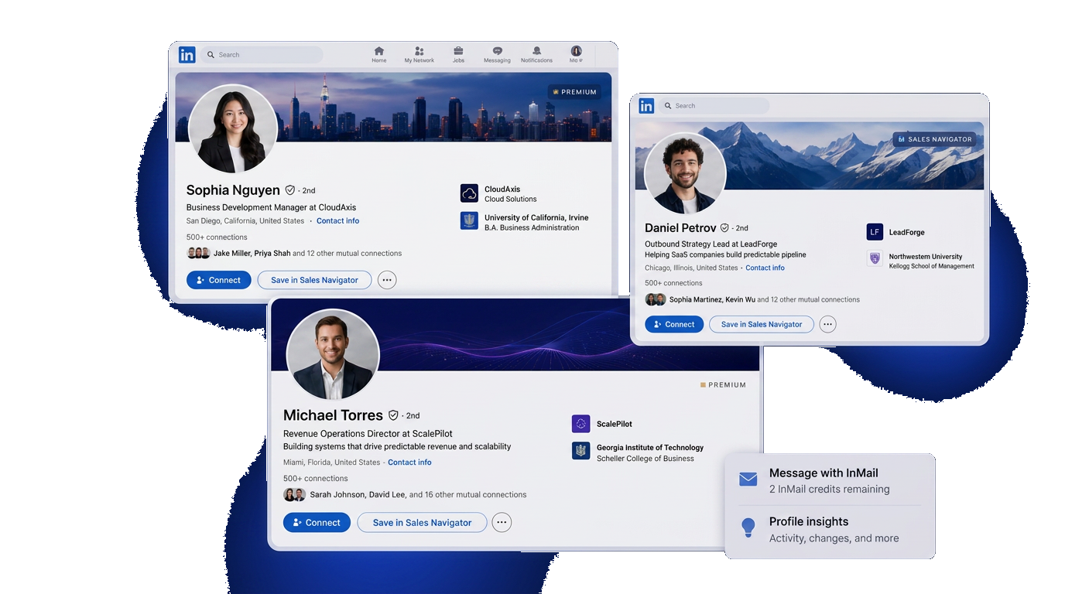
Task: Click the Profile insights lightbulb icon
Action: coord(748,527)
